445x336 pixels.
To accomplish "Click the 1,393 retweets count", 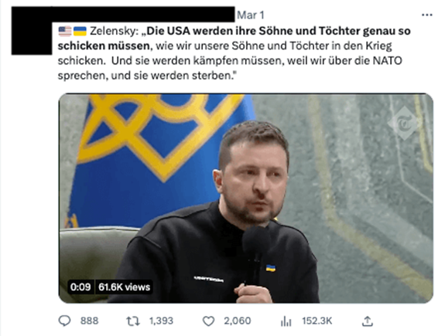I will 161,321.
